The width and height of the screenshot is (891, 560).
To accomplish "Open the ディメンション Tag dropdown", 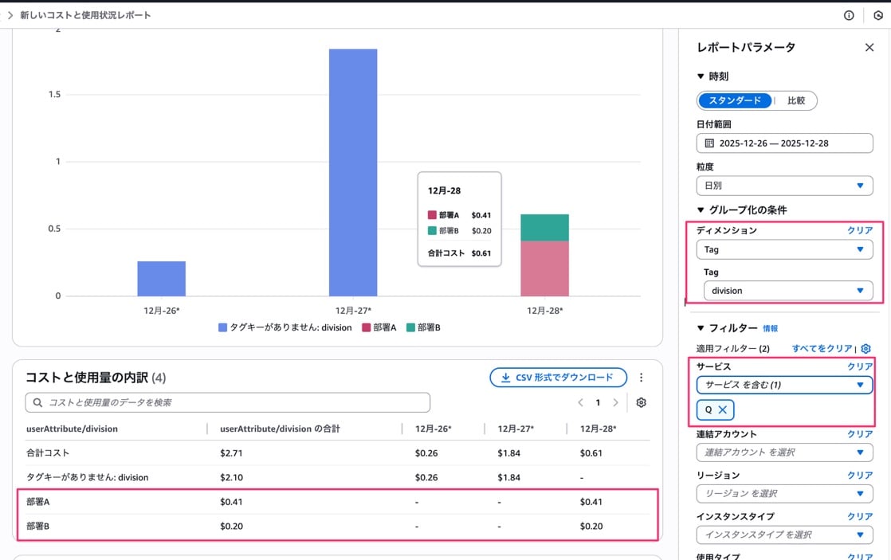I will (x=784, y=249).
